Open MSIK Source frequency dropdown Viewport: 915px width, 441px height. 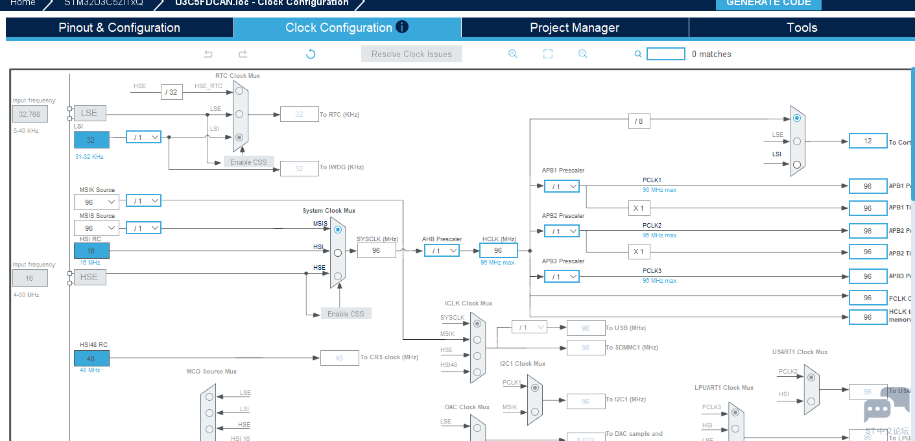pos(97,202)
